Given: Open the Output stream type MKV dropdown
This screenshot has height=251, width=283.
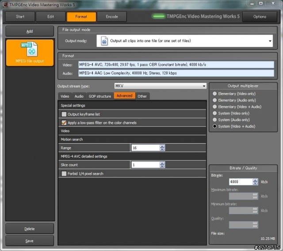Looking at the screenshot, I should coord(160,86).
